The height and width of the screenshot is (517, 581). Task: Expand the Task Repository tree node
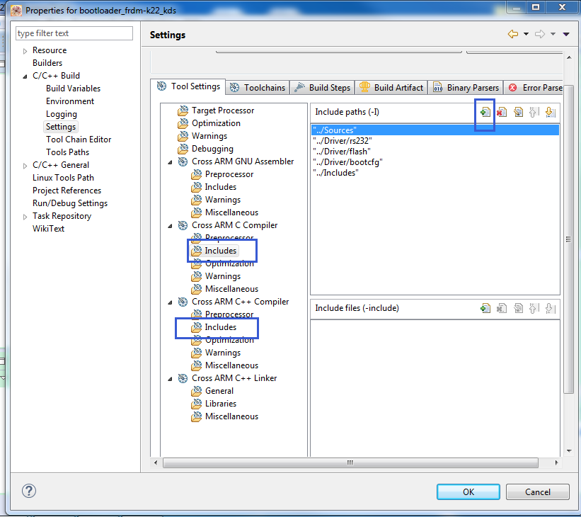pos(25,217)
